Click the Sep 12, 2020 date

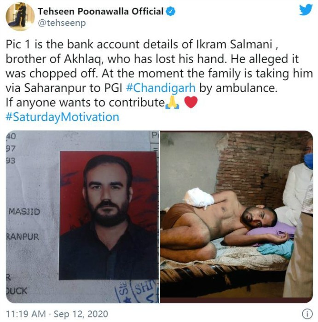81,314
